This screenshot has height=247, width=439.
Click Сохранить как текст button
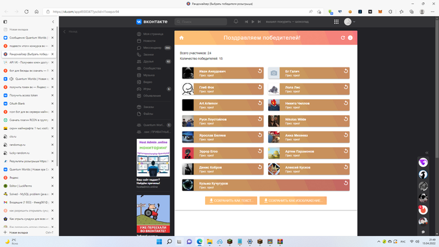pyautogui.click(x=231, y=201)
